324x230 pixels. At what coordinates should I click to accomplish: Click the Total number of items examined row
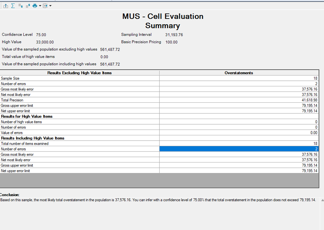click(x=80, y=144)
